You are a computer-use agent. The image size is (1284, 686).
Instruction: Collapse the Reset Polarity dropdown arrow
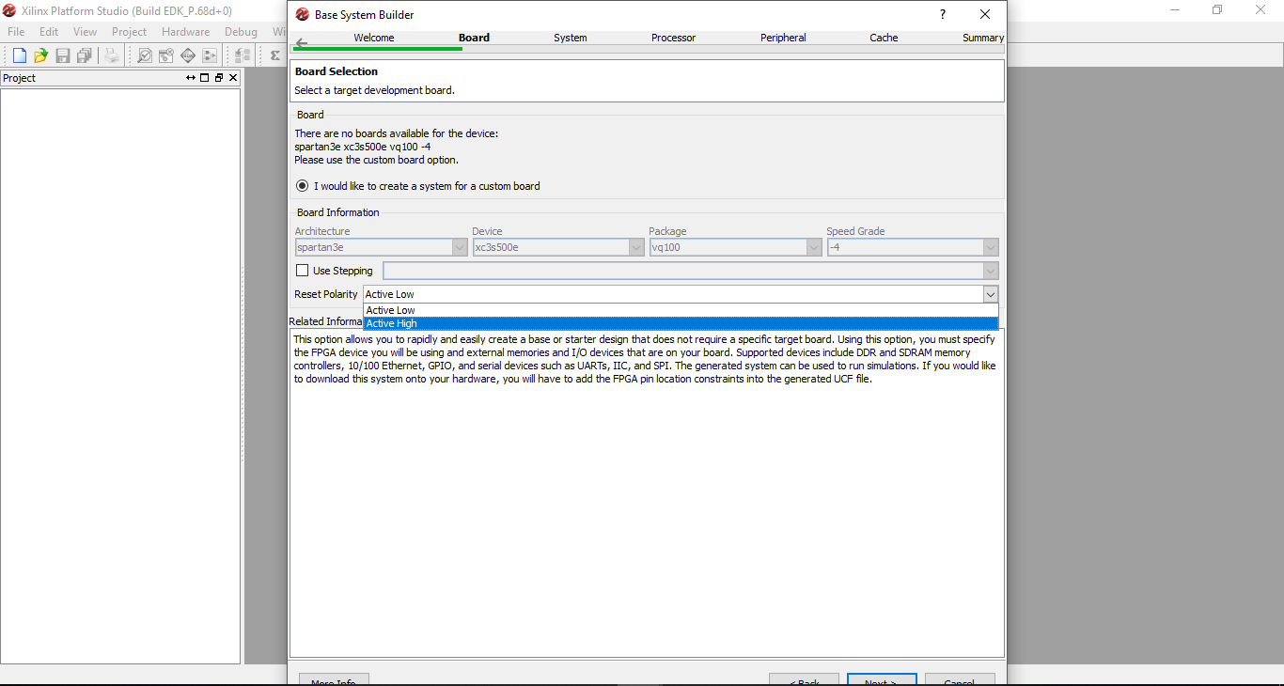(991, 294)
